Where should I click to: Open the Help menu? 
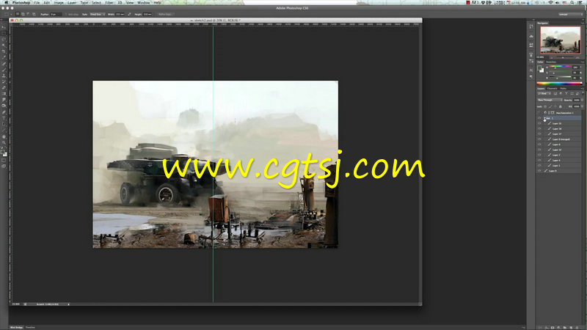(158, 3)
